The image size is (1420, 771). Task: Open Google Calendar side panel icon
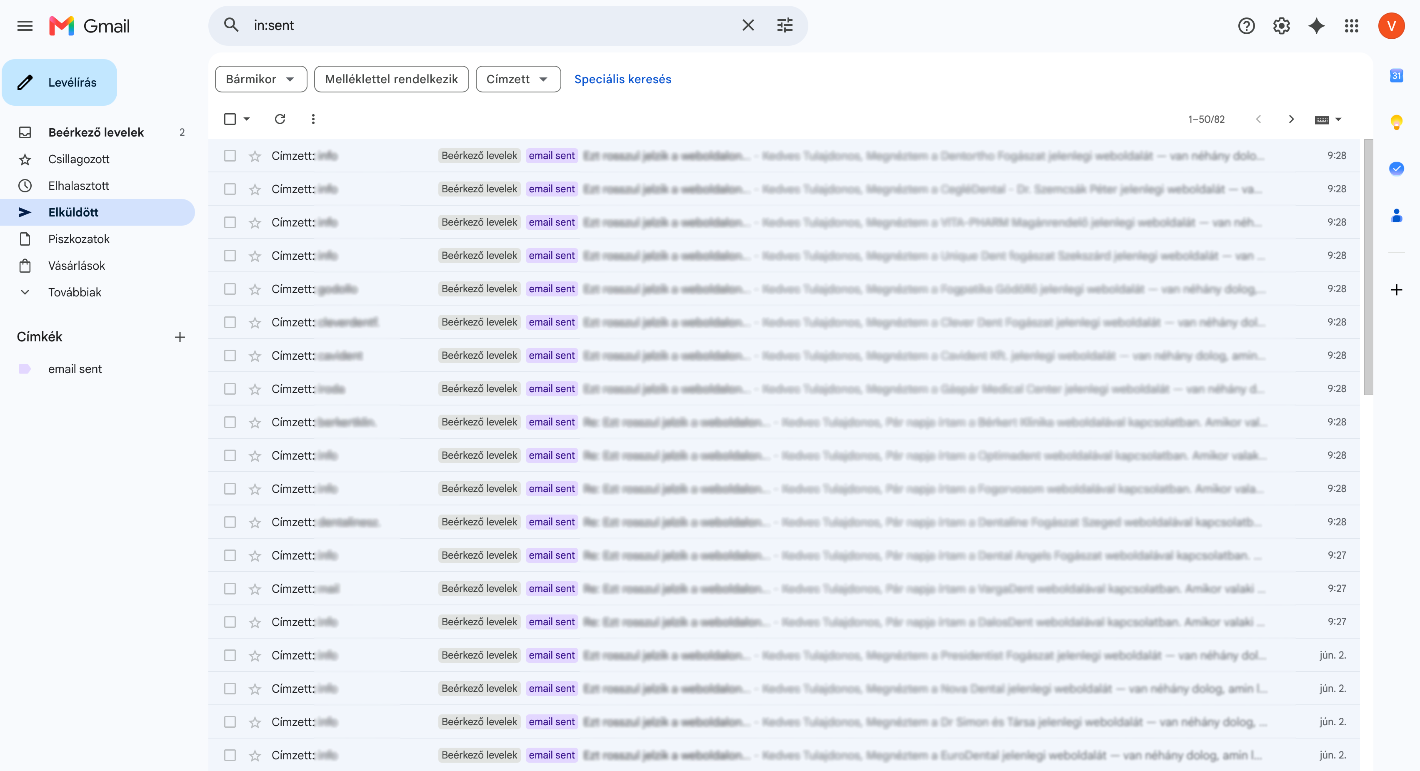click(1396, 75)
